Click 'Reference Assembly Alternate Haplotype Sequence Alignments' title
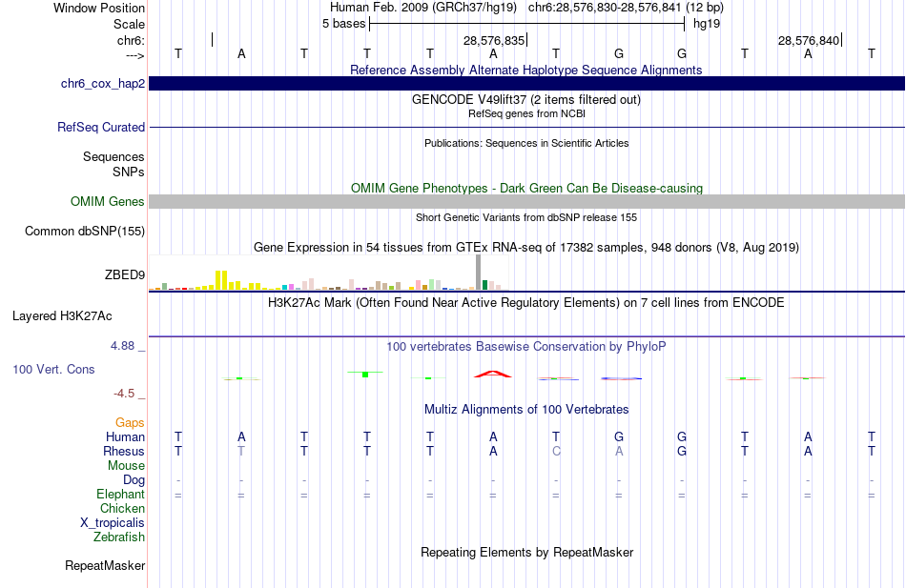 tap(526, 70)
